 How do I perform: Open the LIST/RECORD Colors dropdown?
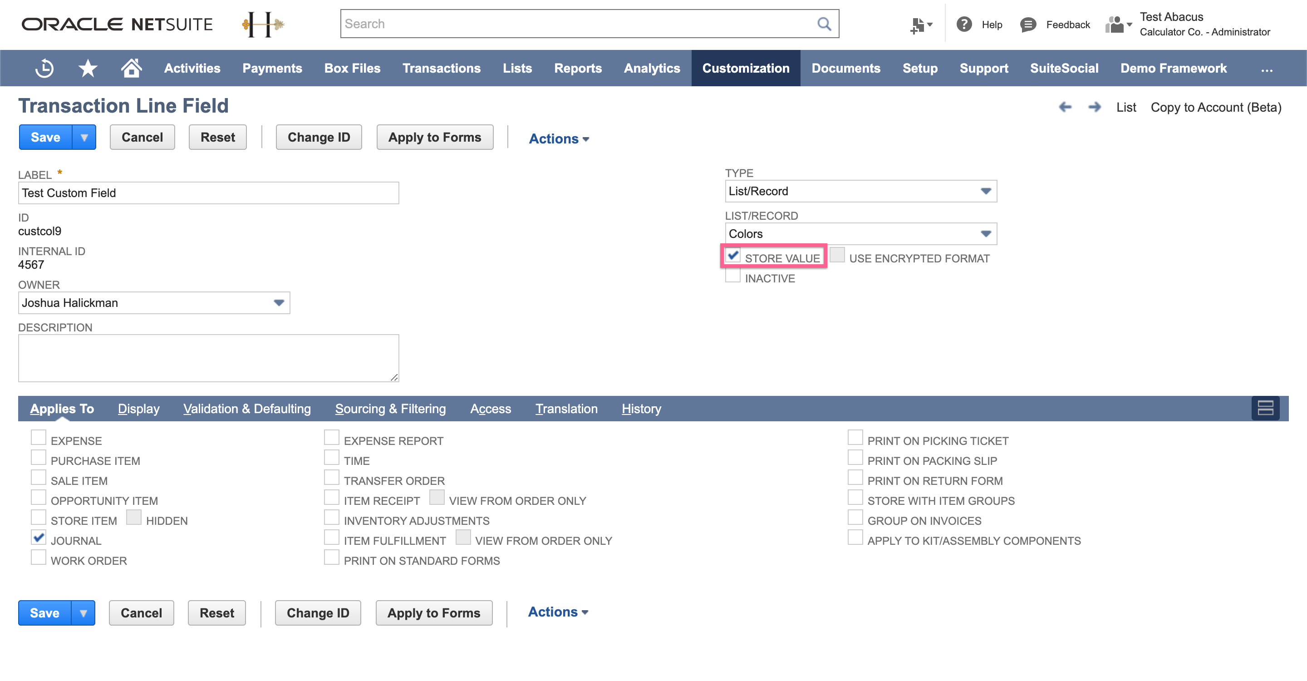986,233
